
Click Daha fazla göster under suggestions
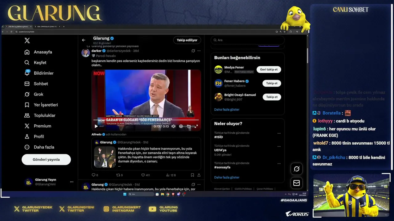point(227,110)
